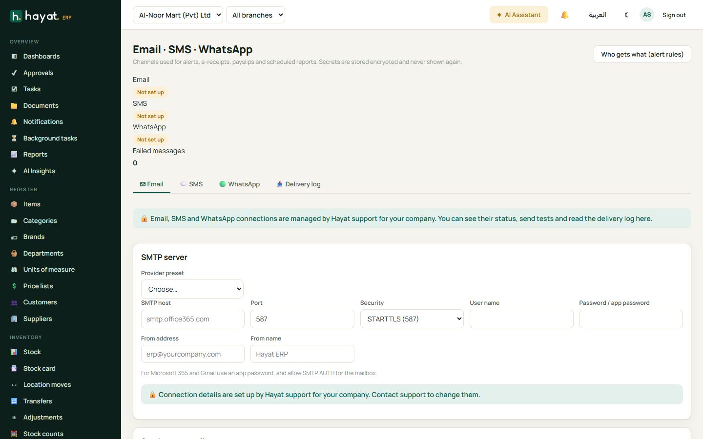Expand the Provider preset dropdown
This screenshot has width=703, height=439.
[192, 289]
